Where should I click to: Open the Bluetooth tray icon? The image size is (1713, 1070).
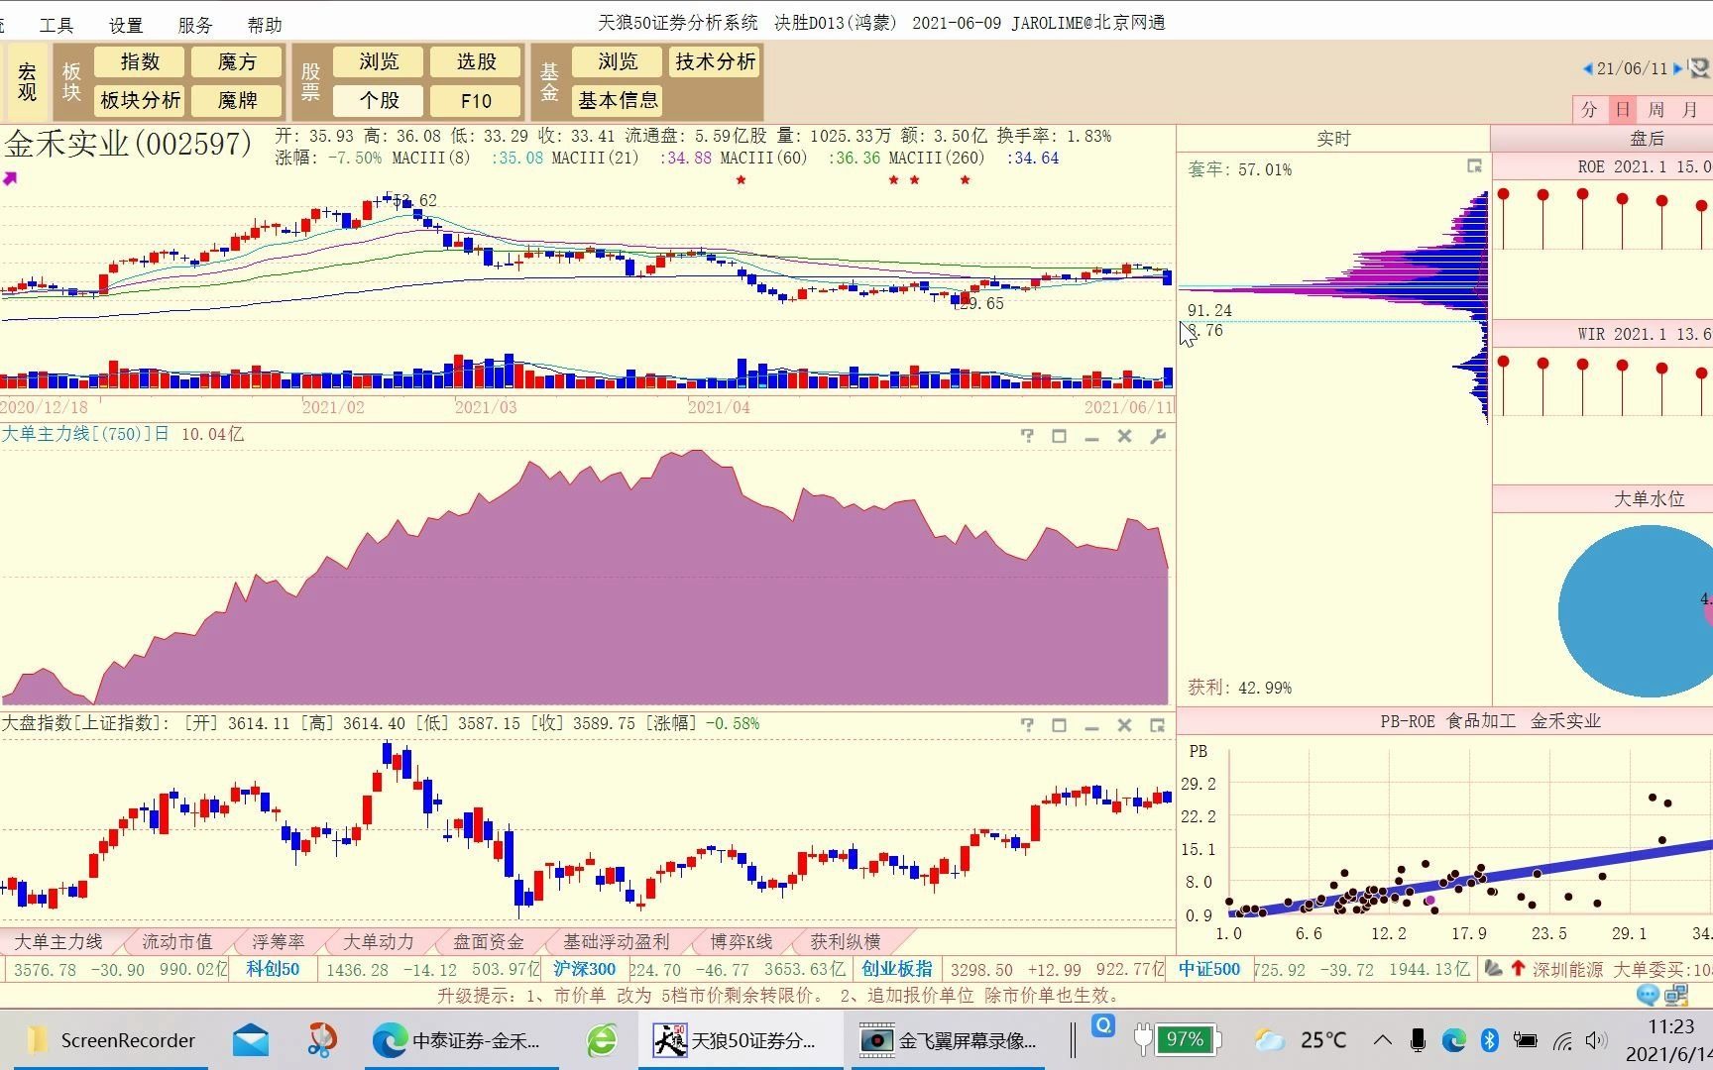[1489, 1039]
